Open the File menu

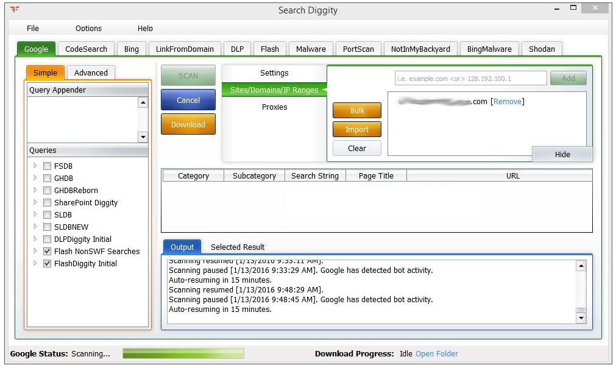click(33, 28)
